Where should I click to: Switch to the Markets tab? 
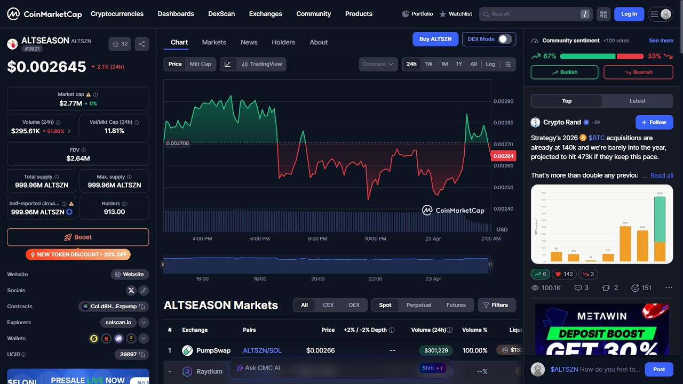click(214, 42)
